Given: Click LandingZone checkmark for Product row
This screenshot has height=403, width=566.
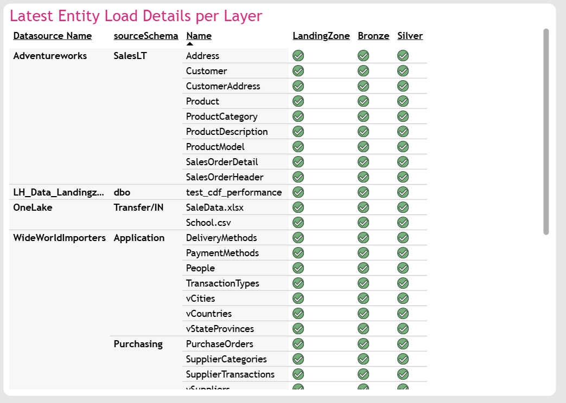Looking at the screenshot, I should (298, 101).
